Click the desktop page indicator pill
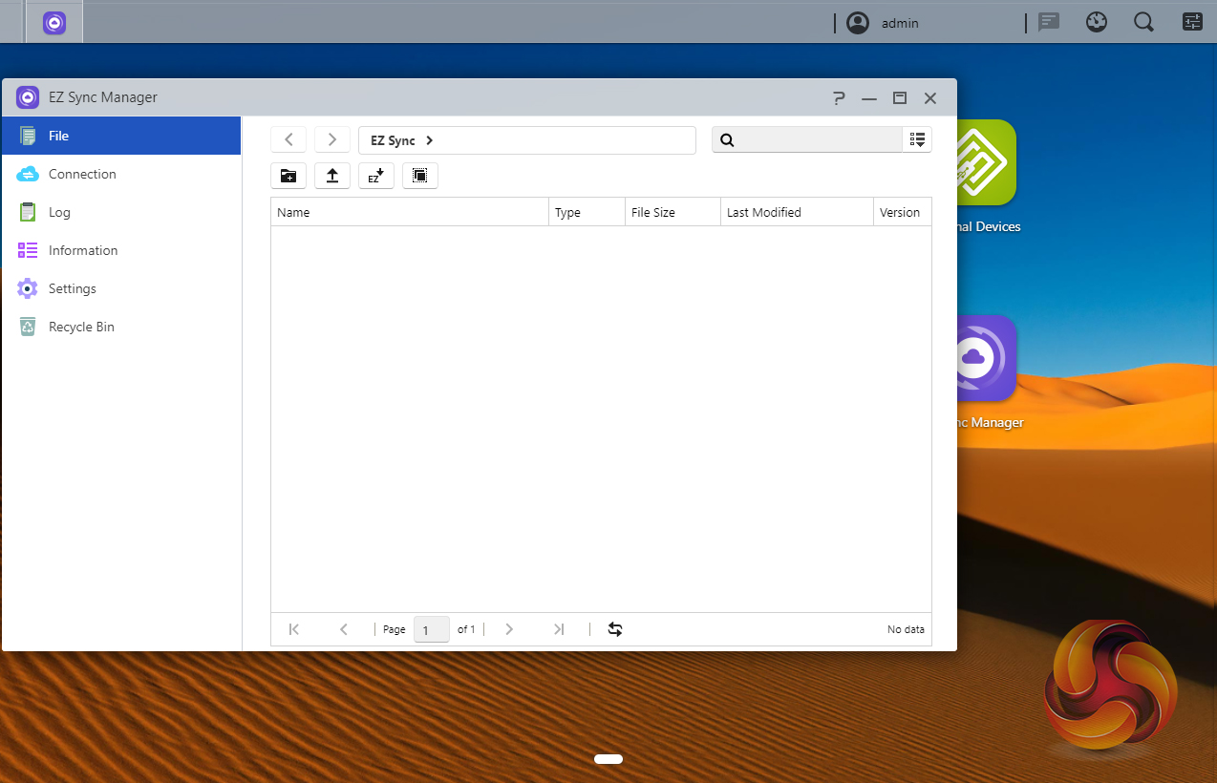The image size is (1217, 783). pyautogui.click(x=608, y=759)
